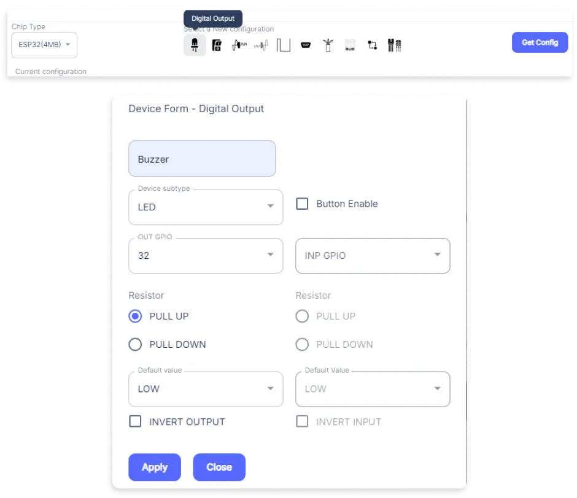This screenshot has height=498, width=577.
Task: Click the Apply button
Action: (155, 467)
